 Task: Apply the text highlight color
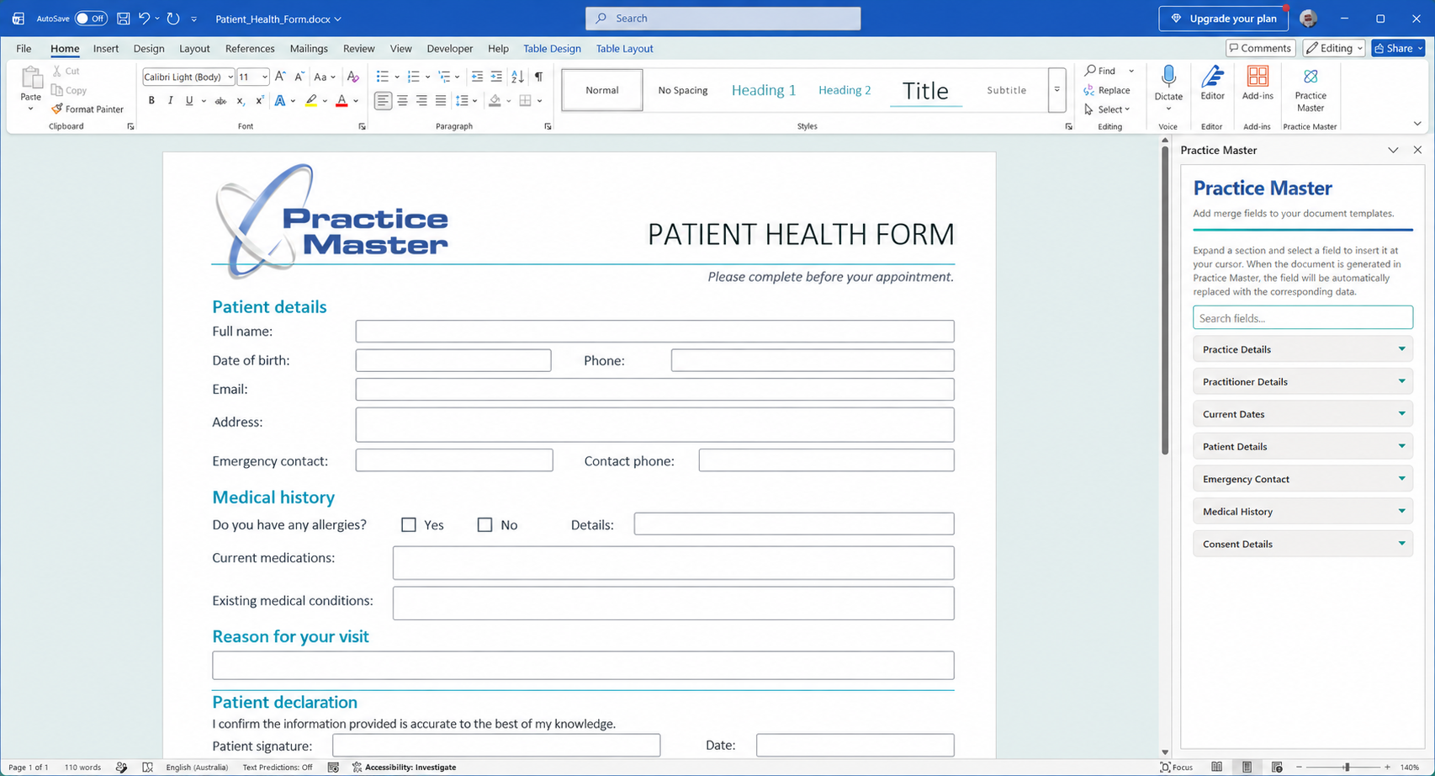click(311, 101)
